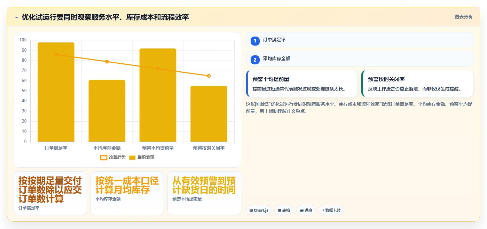Click caption 订单满足率 under the first data card

pyautogui.click(x=29, y=208)
